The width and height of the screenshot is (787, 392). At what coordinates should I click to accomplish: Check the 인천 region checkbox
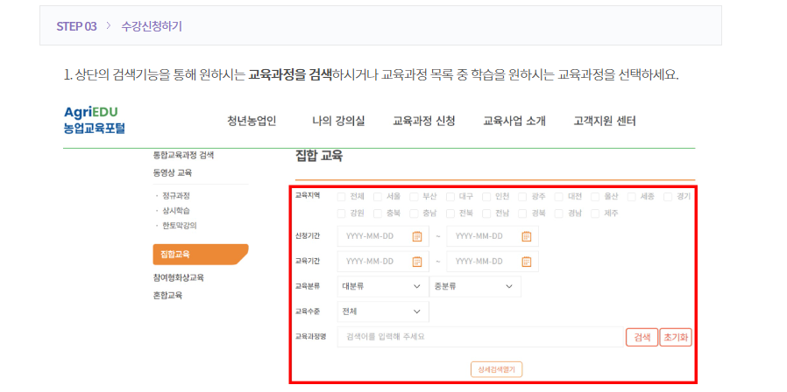(x=486, y=197)
